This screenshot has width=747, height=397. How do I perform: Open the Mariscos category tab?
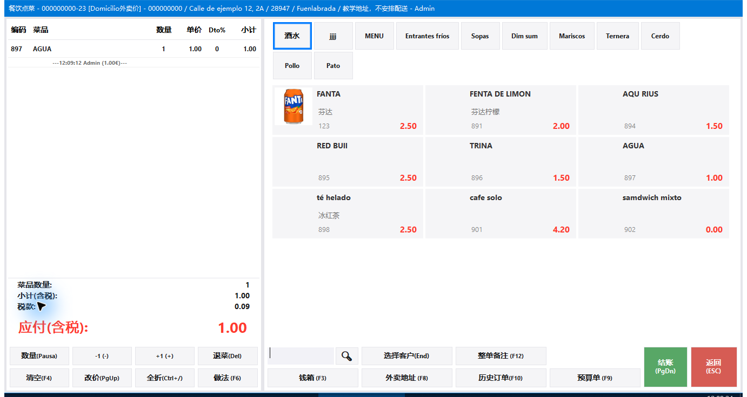[572, 36]
